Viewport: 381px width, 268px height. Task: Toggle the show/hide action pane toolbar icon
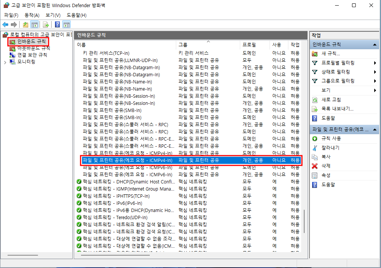click(67, 24)
